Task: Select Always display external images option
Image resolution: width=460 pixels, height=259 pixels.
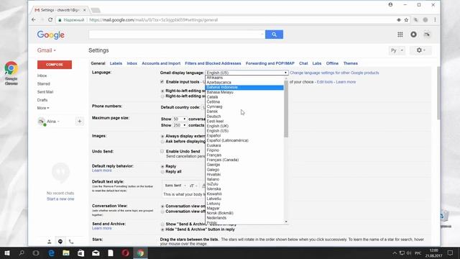Action: (162, 136)
